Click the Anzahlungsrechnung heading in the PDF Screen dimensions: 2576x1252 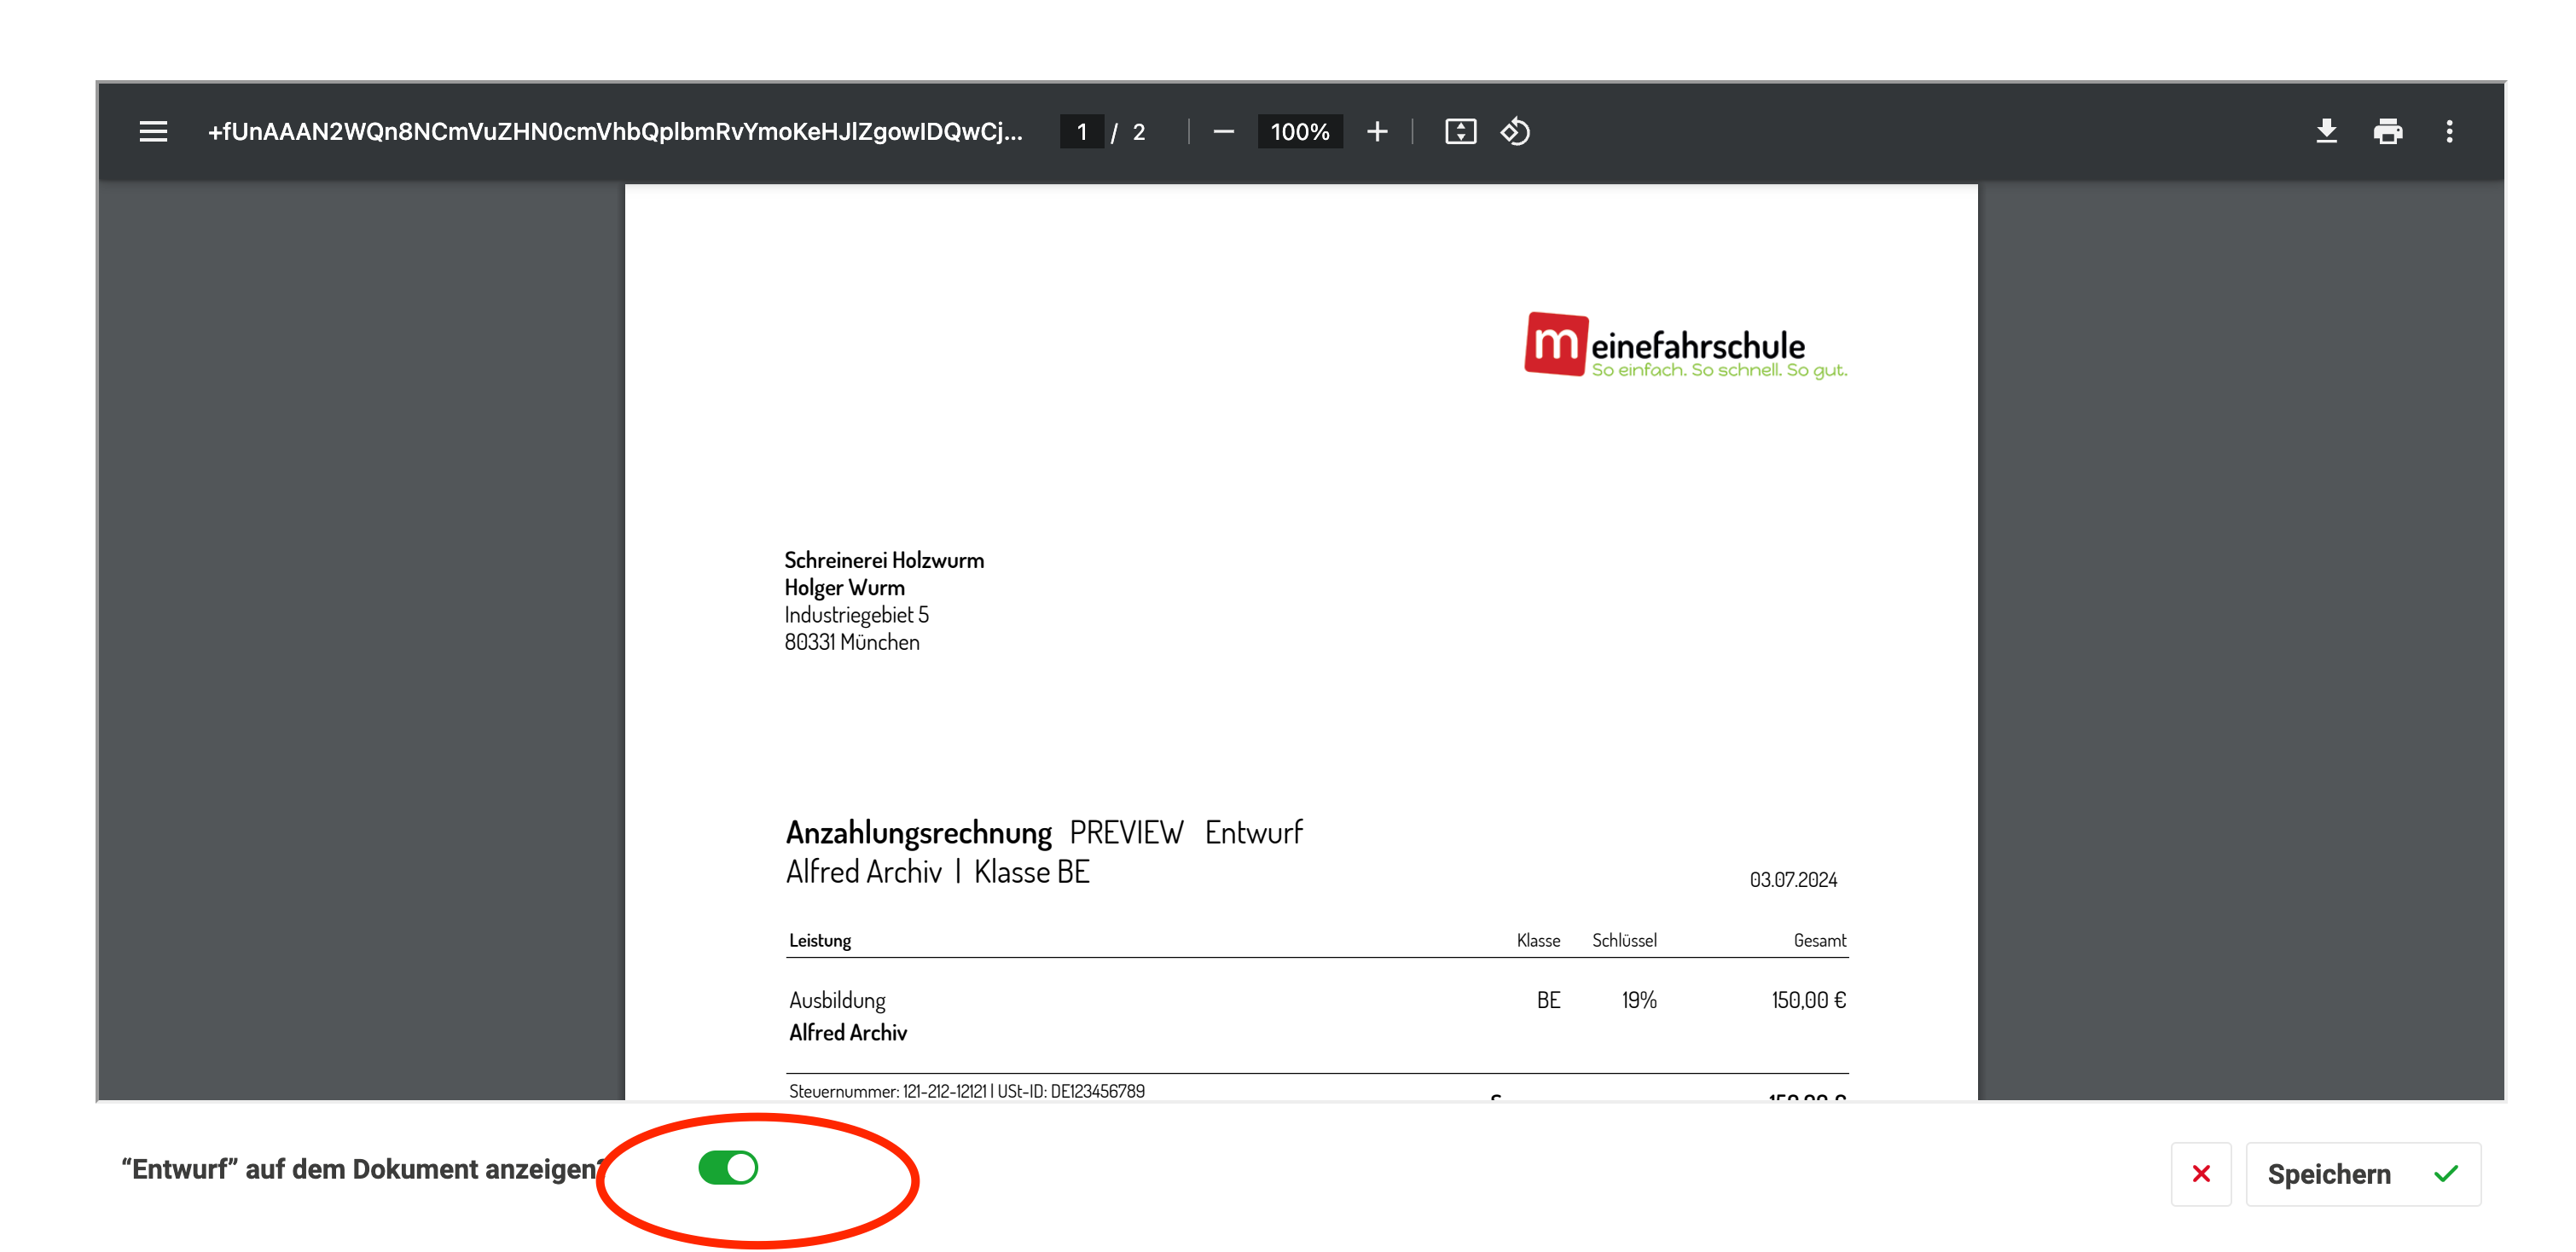[x=918, y=833]
